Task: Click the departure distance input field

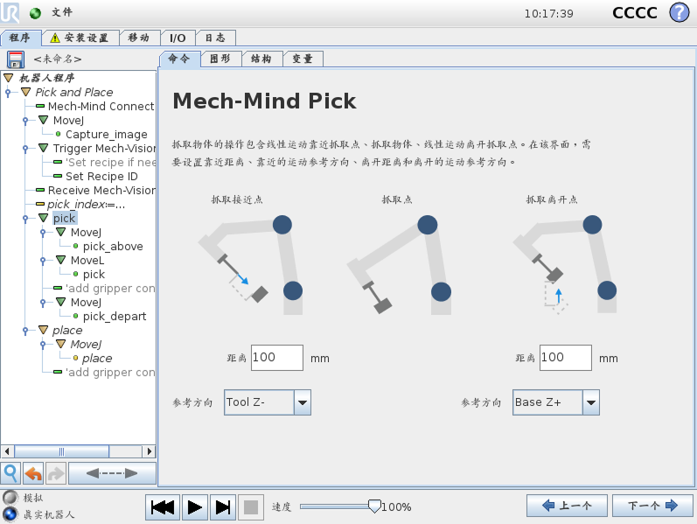Action: 566,358
